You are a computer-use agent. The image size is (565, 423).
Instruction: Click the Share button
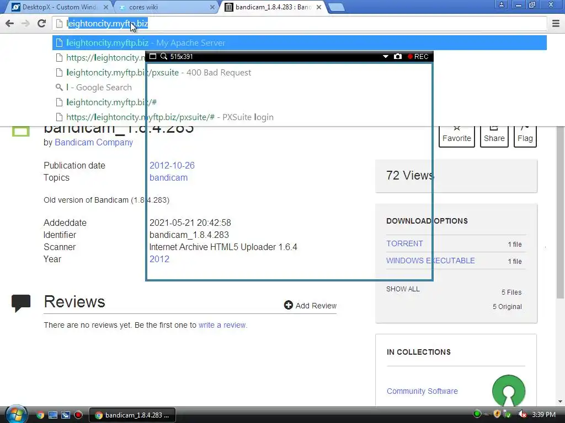pyautogui.click(x=494, y=137)
